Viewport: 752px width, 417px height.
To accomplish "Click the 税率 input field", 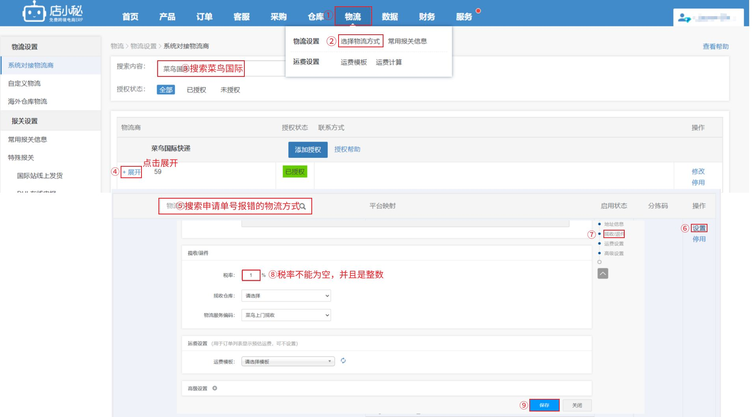I will 251,275.
